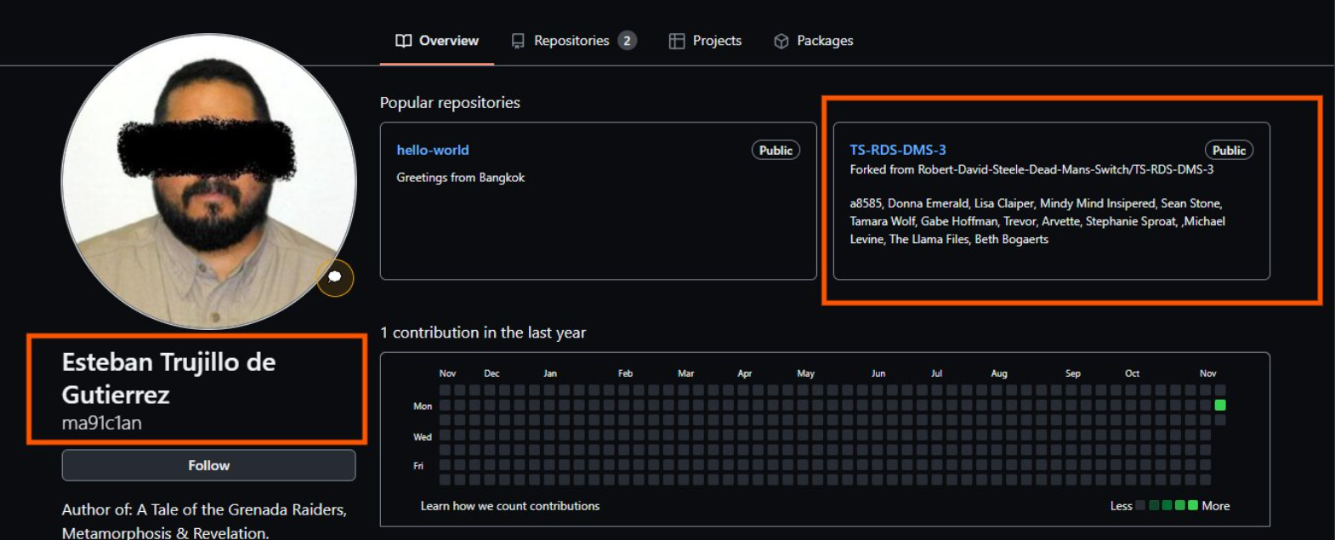Viewport: 1335px width, 540px height.
Task: Click the repositories count badge 2
Action: pos(628,41)
